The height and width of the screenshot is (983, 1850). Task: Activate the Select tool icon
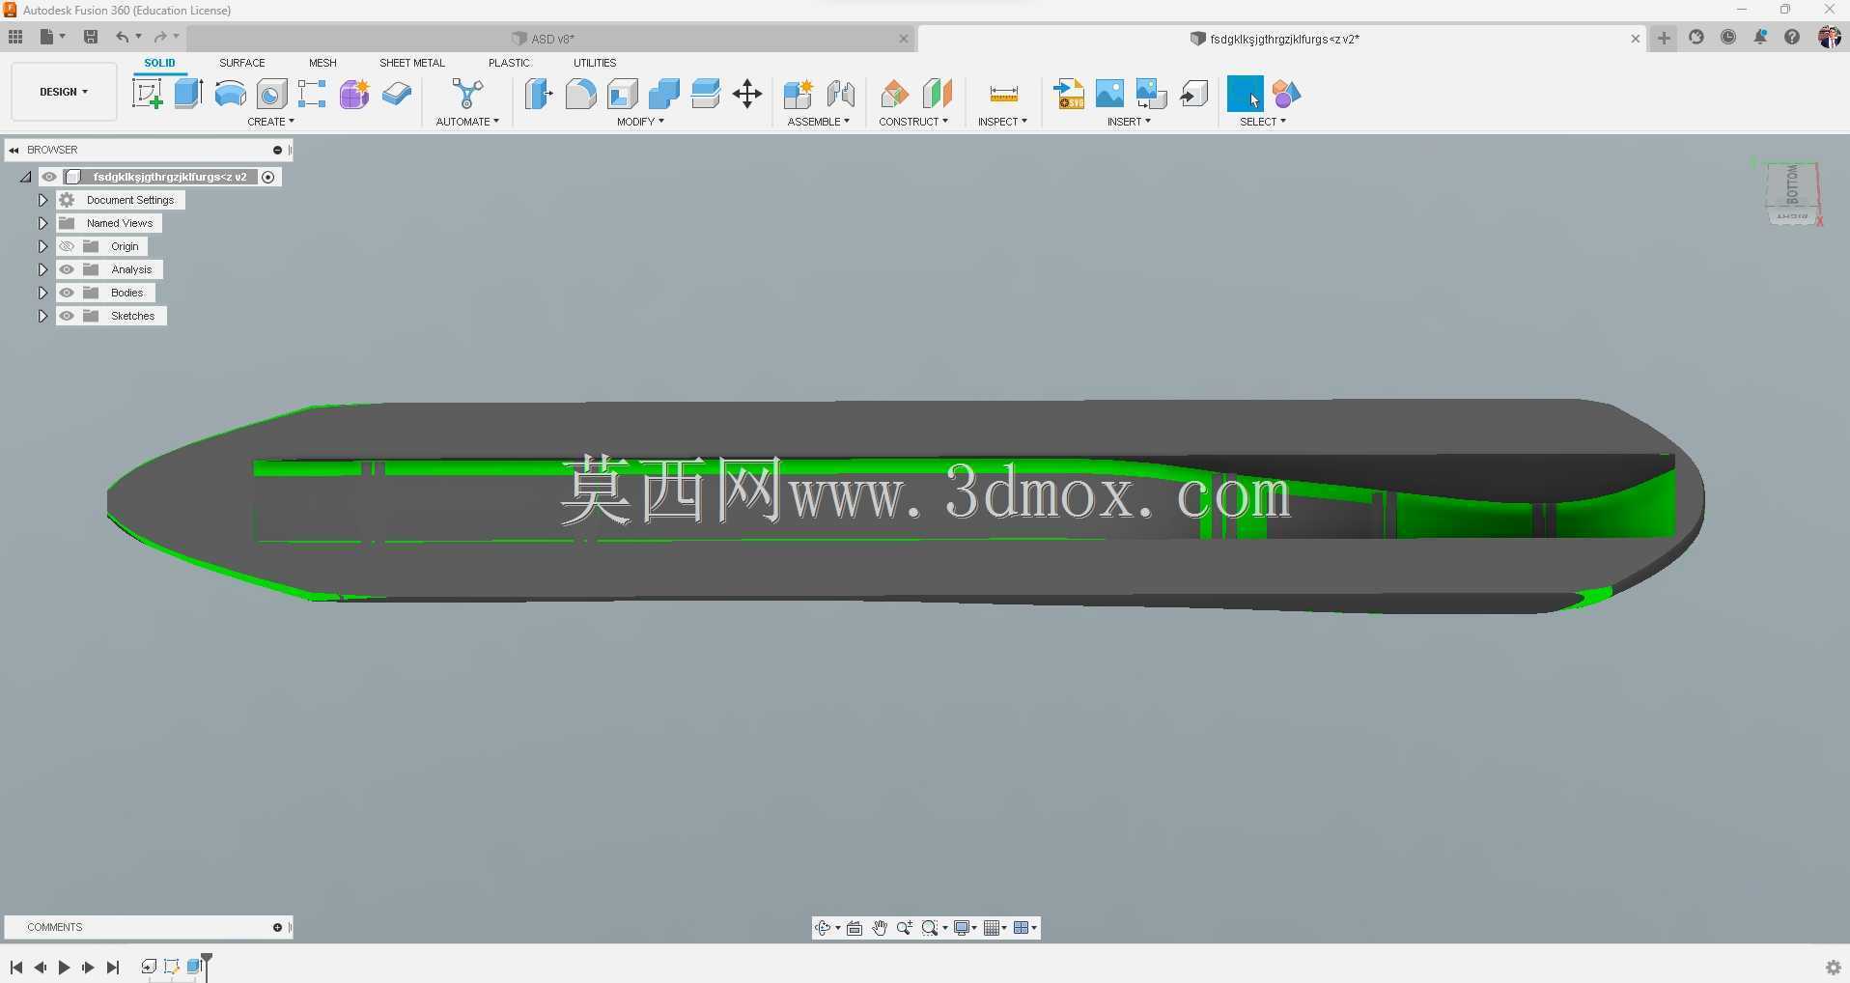(x=1245, y=94)
